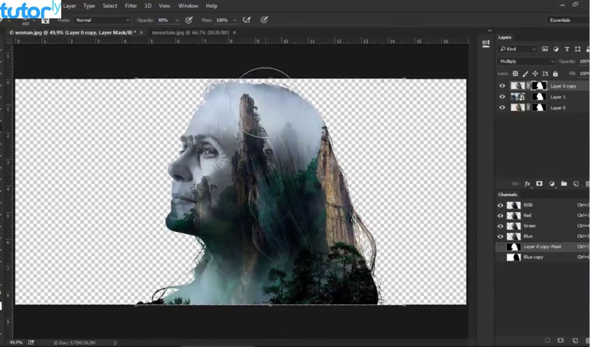Screen dimensions: 590x347
Task: Click the Flow 100% field
Action: [x=223, y=21]
